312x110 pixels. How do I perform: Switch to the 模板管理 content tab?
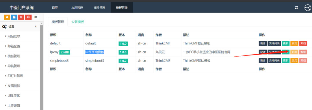pos(58,22)
